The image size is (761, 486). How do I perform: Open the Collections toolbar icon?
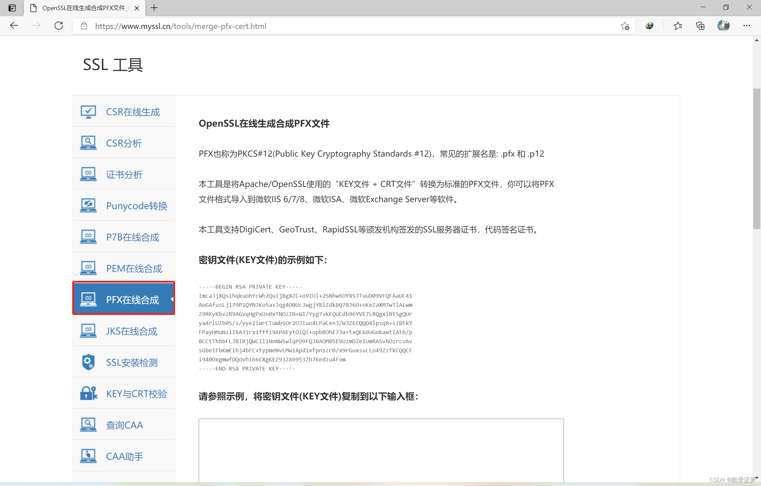[700, 26]
